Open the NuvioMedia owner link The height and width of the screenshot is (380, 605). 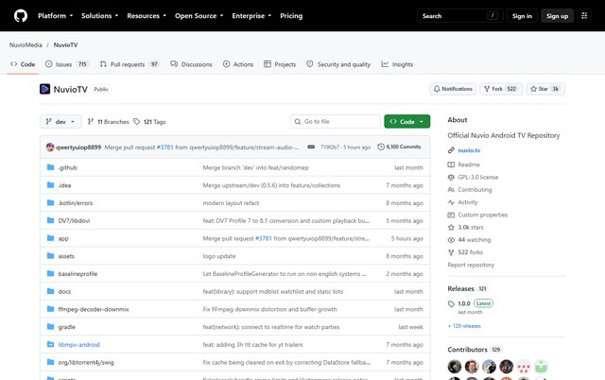[26, 44]
